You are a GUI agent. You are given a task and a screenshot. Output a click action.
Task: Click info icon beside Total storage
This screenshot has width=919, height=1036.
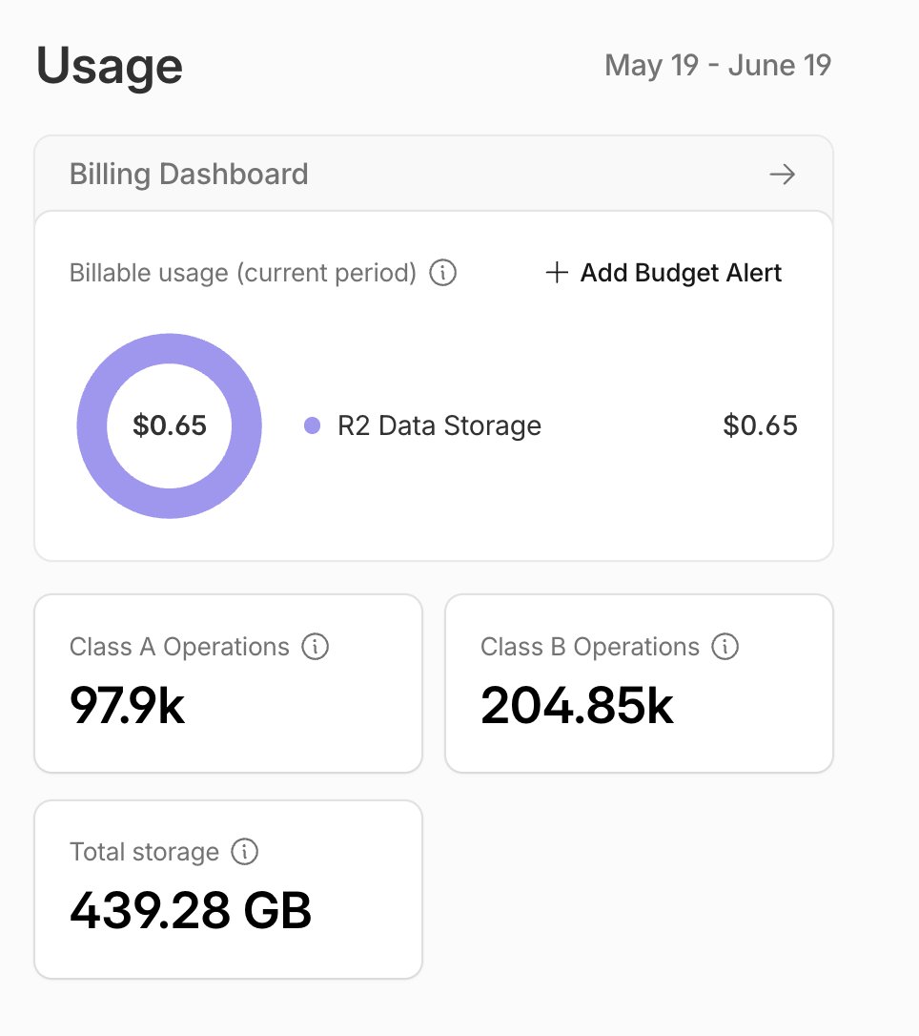[x=244, y=852]
